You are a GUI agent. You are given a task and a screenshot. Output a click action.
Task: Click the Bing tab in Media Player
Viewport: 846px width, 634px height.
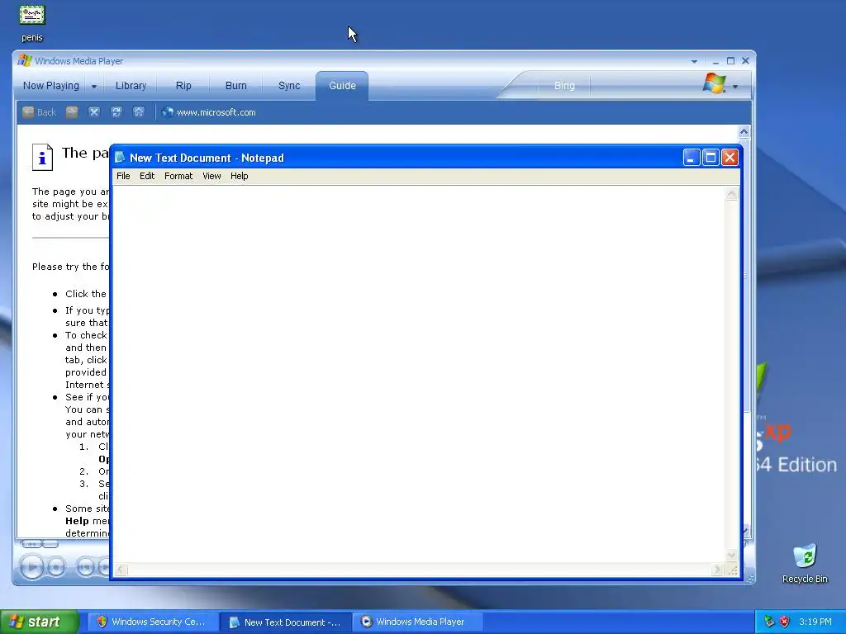(x=564, y=86)
